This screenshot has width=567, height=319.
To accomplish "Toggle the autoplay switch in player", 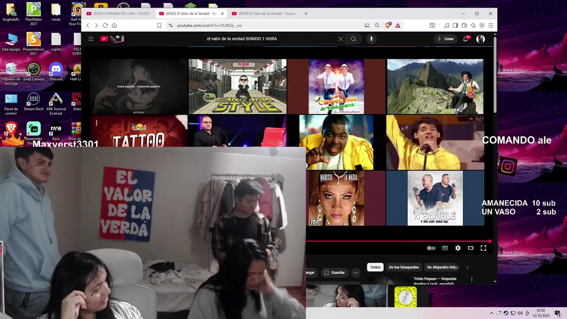I will coord(431,248).
